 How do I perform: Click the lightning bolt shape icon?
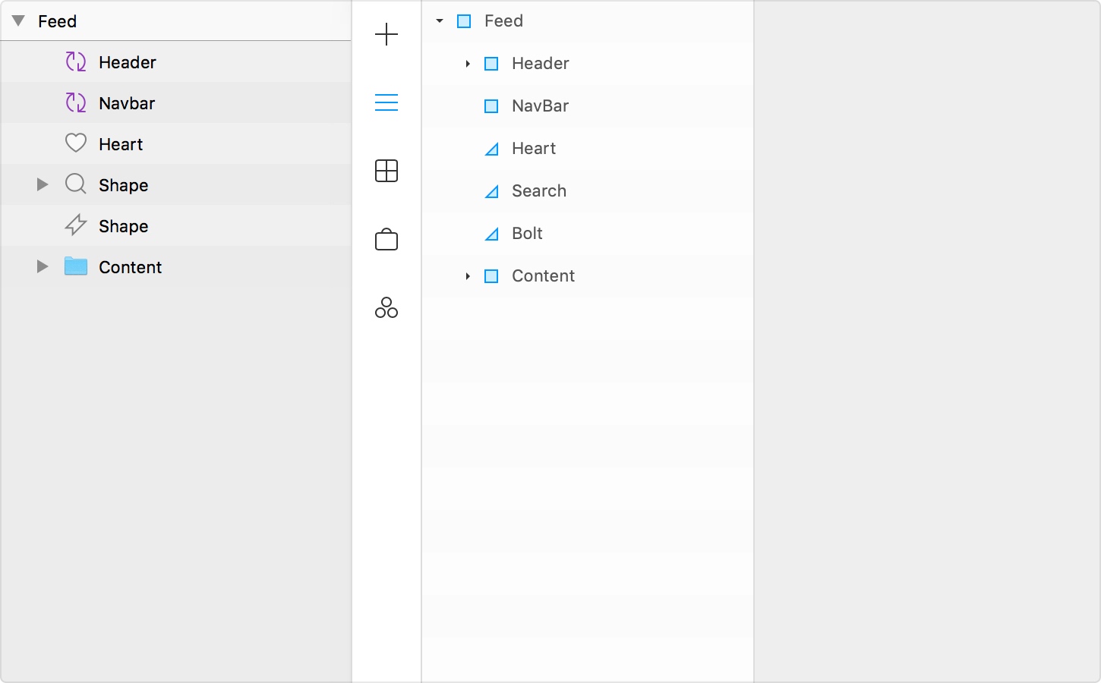pyautogui.click(x=76, y=225)
